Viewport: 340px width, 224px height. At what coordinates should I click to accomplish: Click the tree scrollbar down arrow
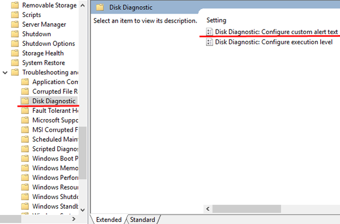point(83,210)
